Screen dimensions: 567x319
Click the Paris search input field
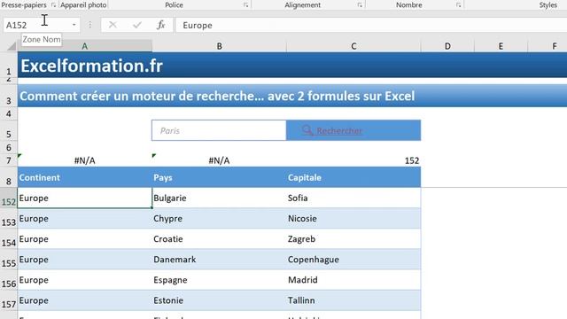[x=219, y=130]
